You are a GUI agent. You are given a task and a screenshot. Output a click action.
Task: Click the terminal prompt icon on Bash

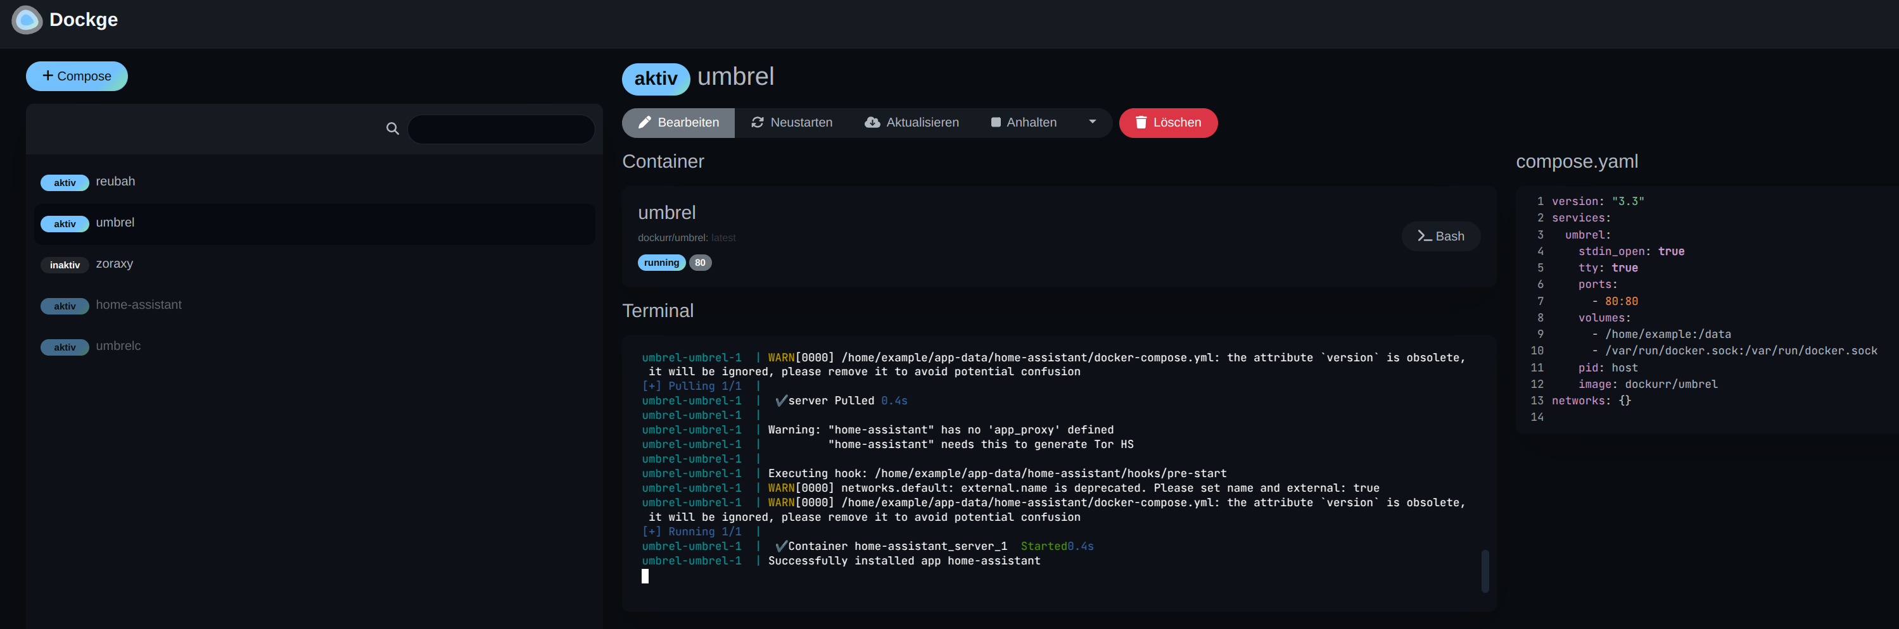(x=1424, y=237)
